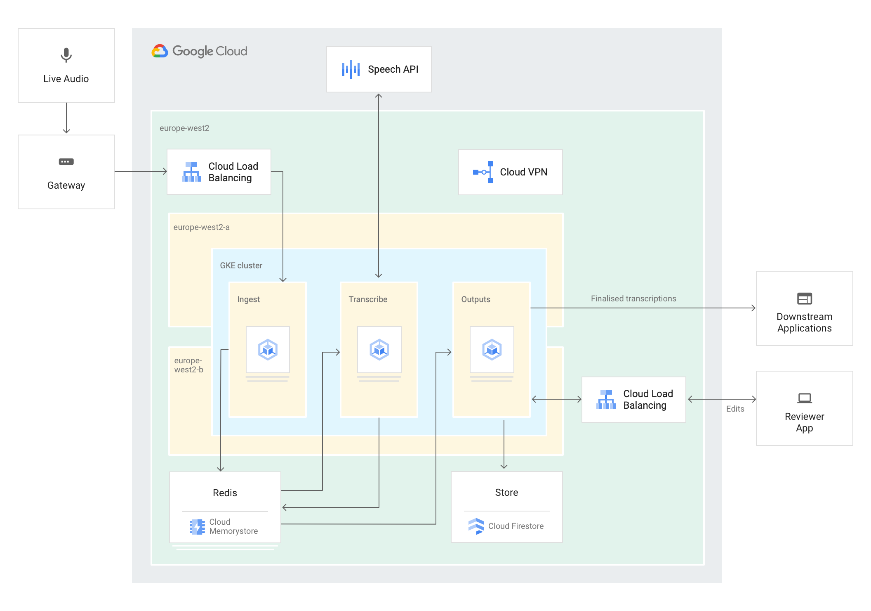Click the Finalised transcriptions arrow label

[x=633, y=298]
